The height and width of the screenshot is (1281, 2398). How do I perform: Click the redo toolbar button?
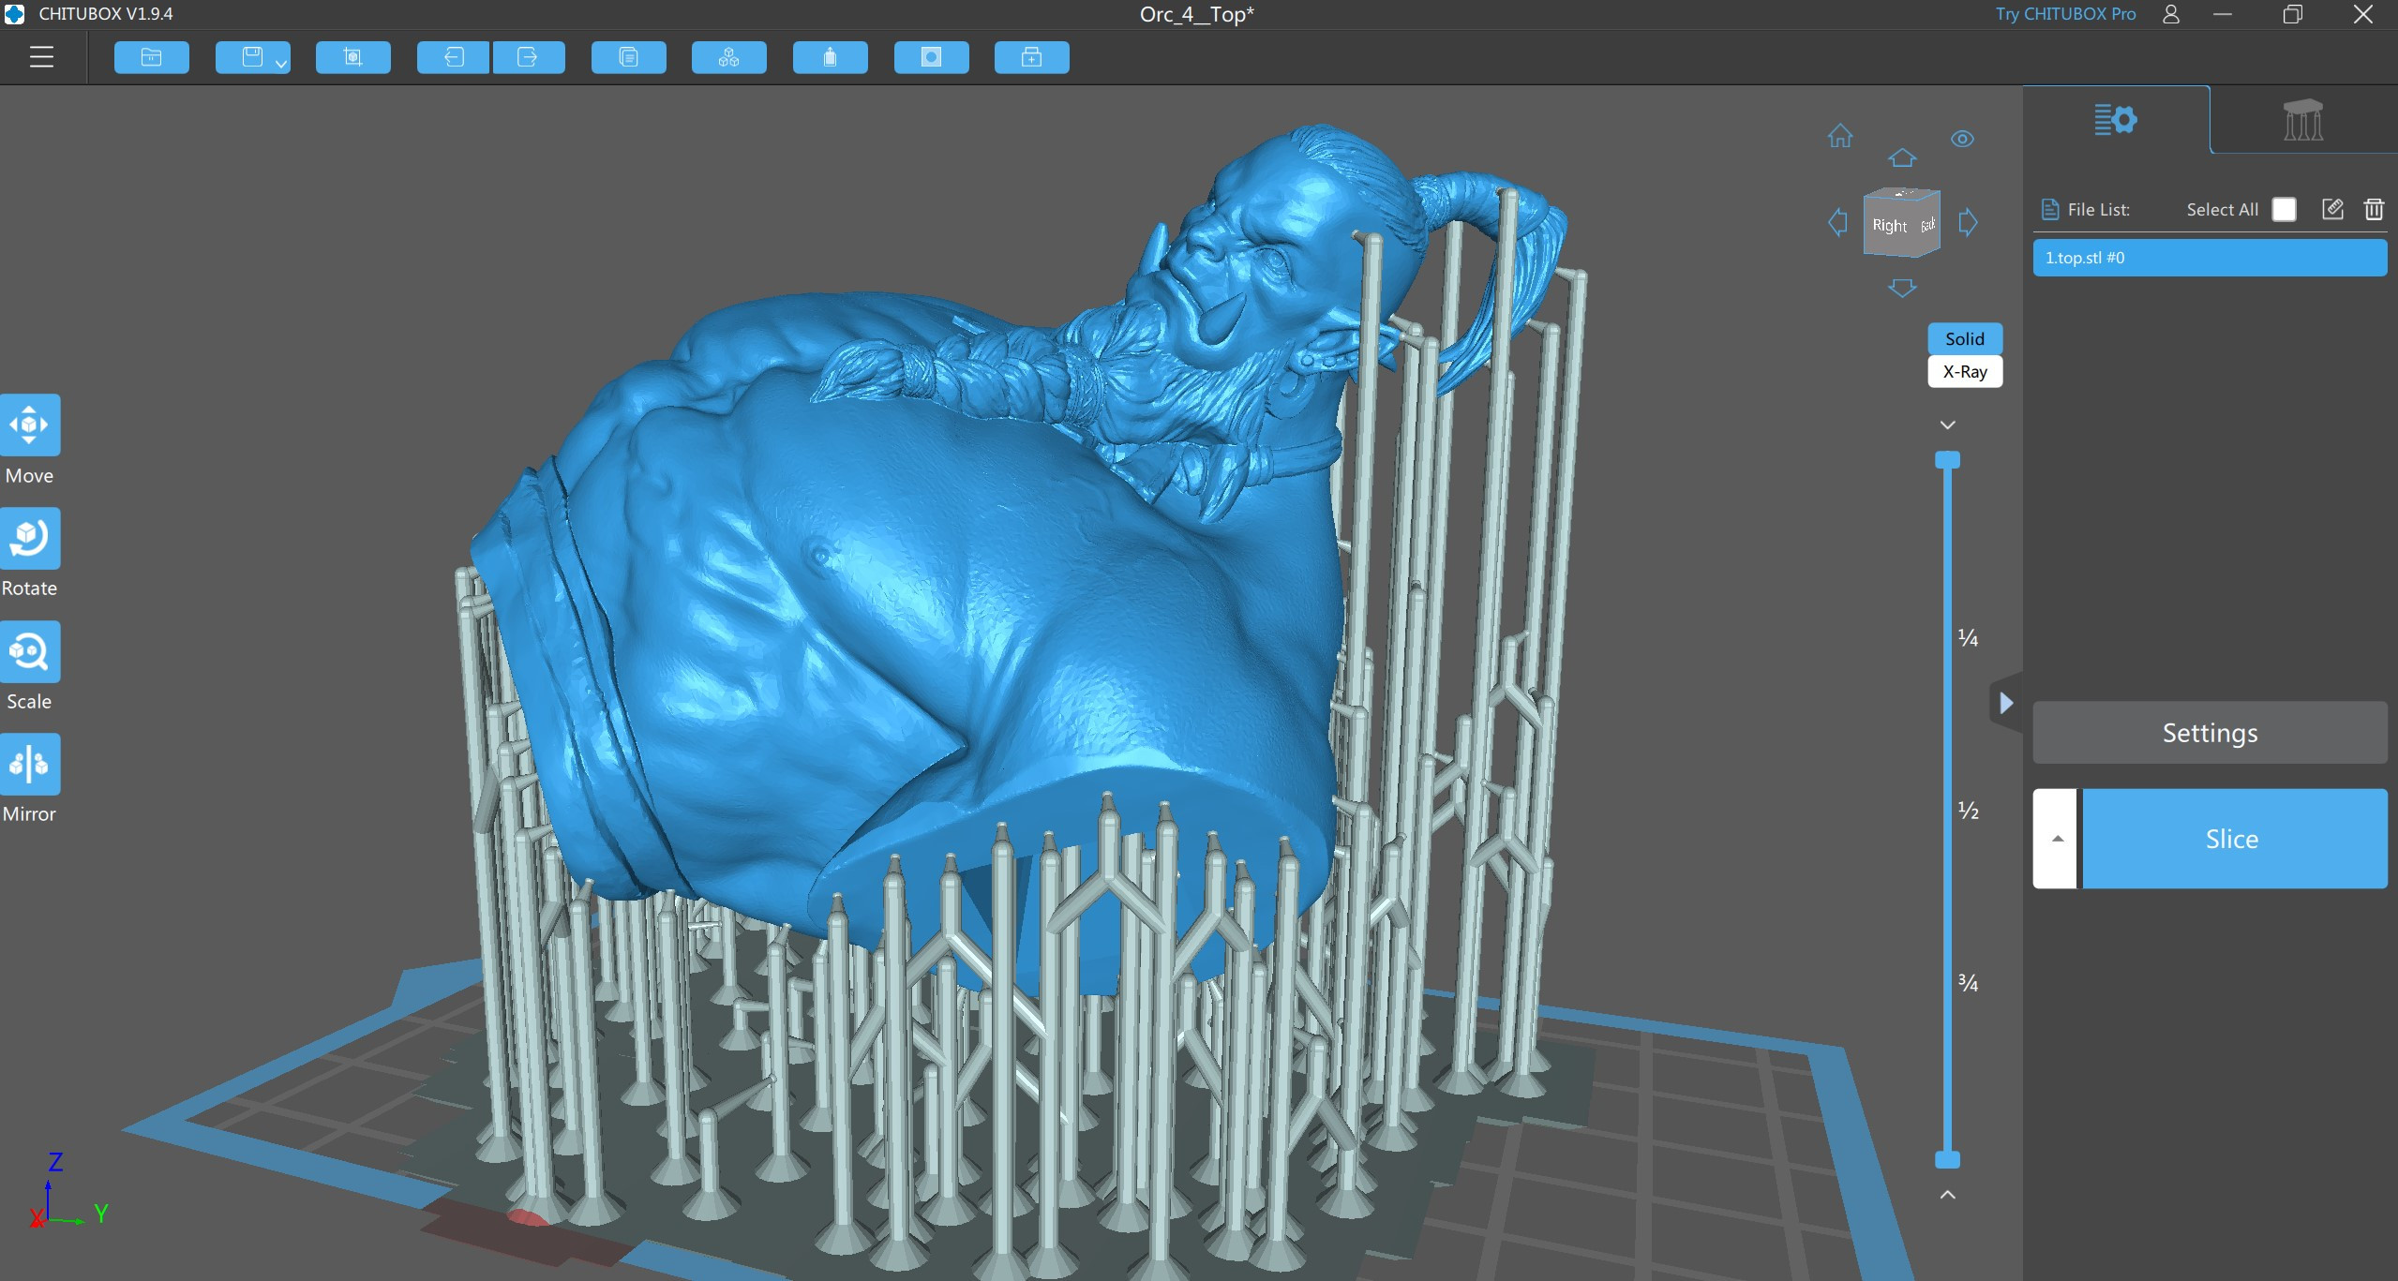[528, 57]
